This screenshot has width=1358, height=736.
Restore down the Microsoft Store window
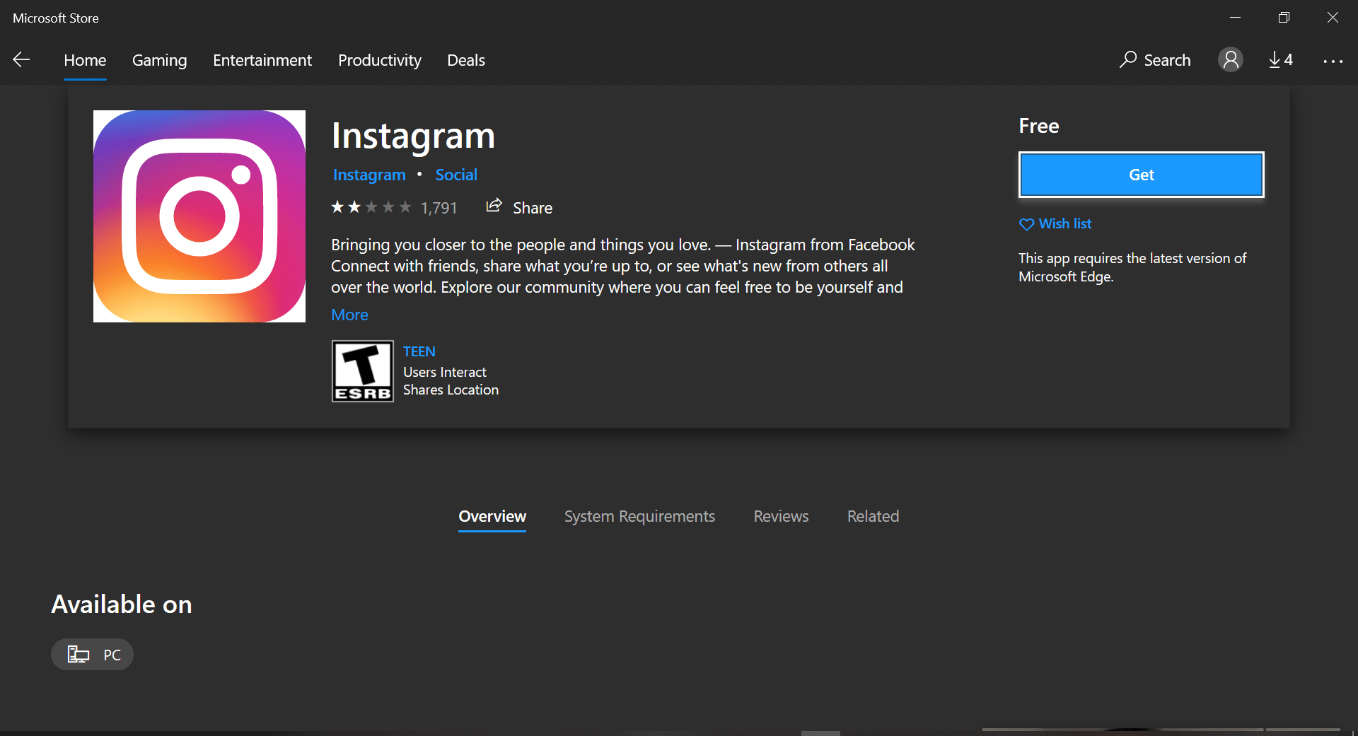(1284, 18)
